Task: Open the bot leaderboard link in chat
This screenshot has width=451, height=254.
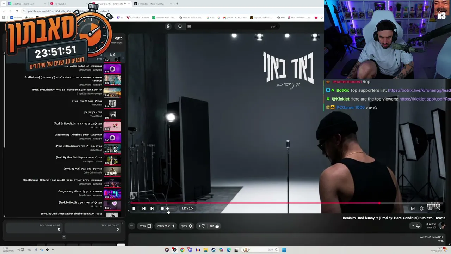Action: pyautogui.click(x=419, y=90)
